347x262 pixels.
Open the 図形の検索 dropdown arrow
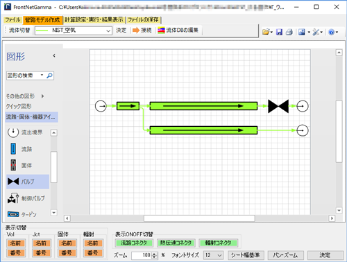click(42, 75)
